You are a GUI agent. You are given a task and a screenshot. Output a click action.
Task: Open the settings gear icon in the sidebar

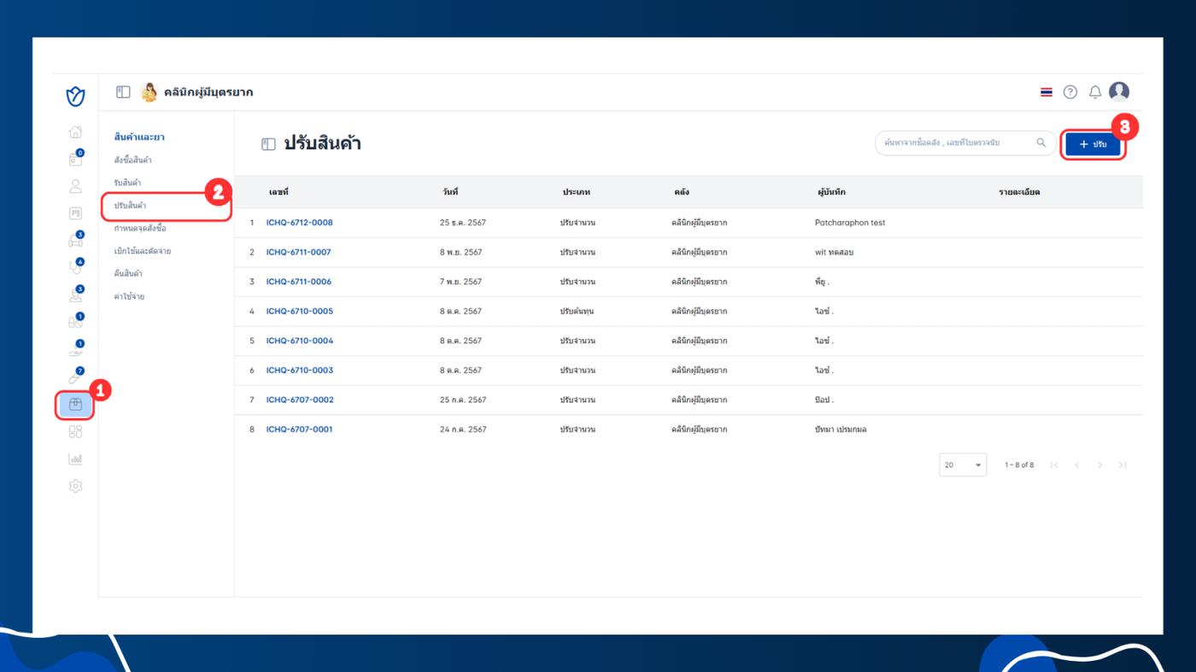[75, 487]
